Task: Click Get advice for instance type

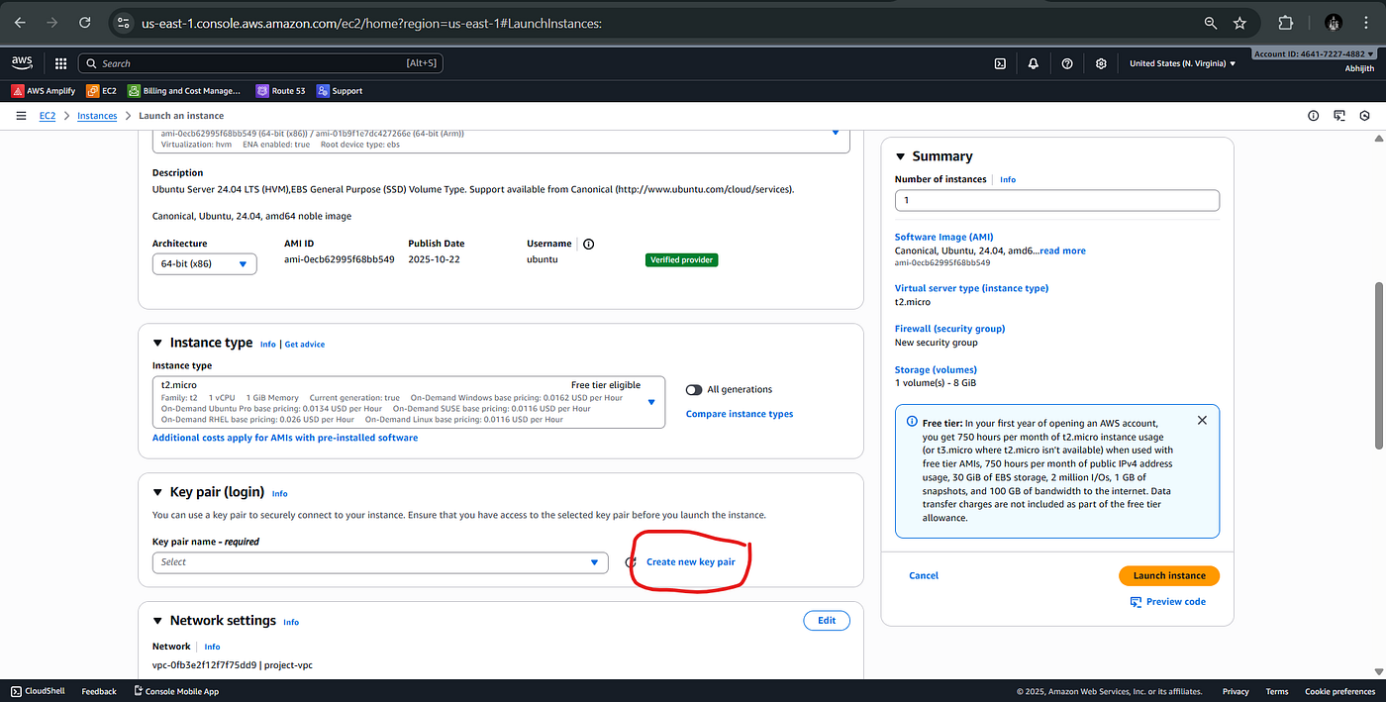Action: click(x=305, y=345)
